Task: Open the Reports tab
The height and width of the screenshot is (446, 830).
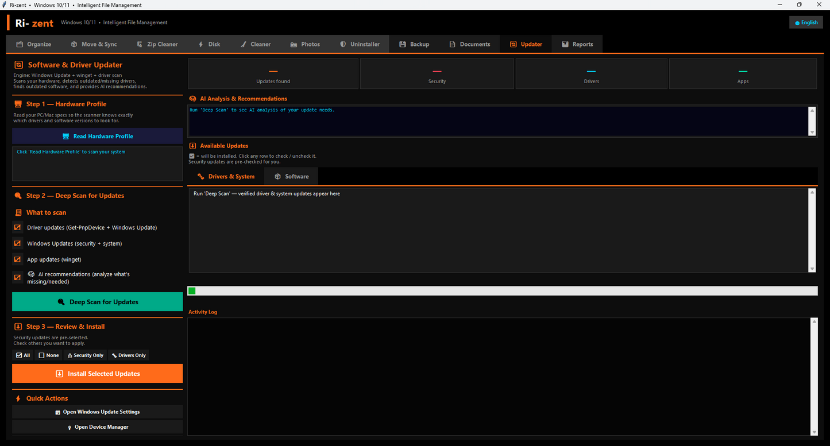Action: click(x=577, y=44)
